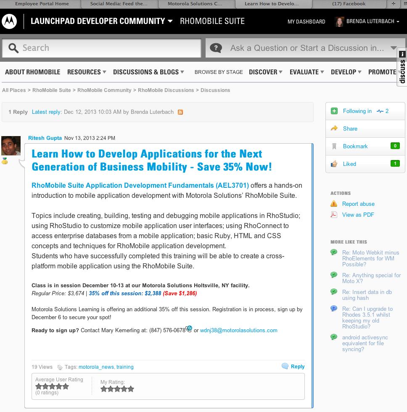Click the RSS feed icon
Screen dimensions: 407x412
click(x=180, y=112)
